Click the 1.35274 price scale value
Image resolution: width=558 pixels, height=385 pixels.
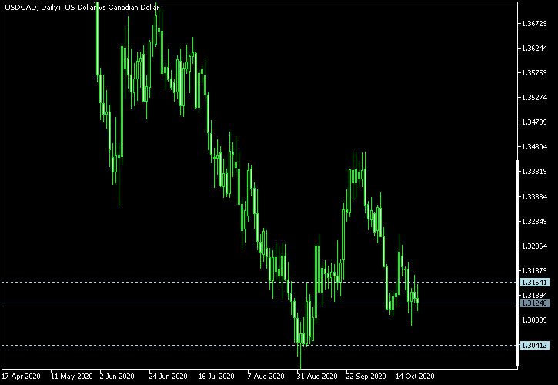[x=534, y=97]
